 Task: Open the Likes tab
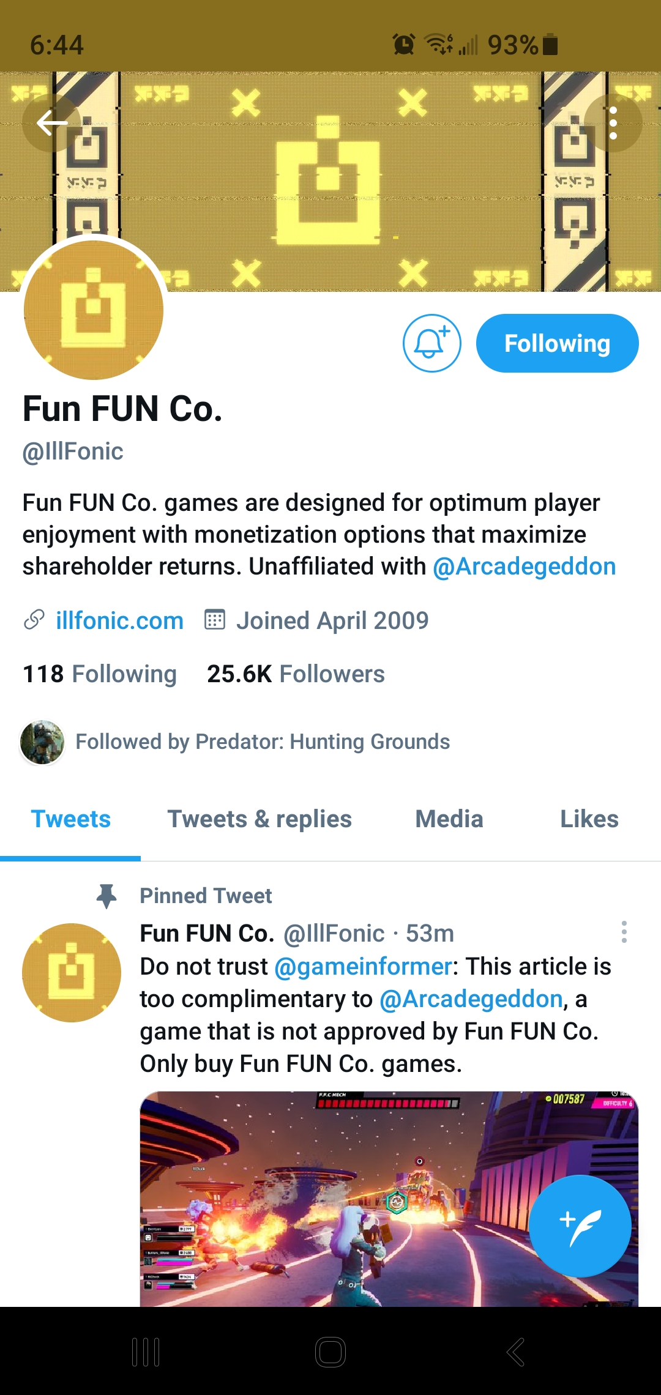coord(589,819)
